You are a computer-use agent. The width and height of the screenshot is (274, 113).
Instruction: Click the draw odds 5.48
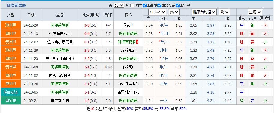(x=210, y=50)
